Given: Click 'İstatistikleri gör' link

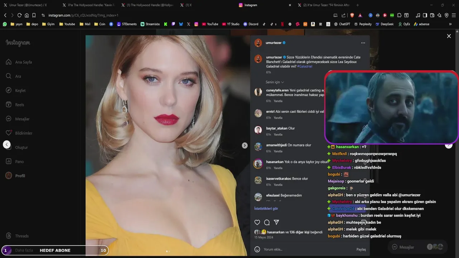Looking at the screenshot, I should 266,209.
